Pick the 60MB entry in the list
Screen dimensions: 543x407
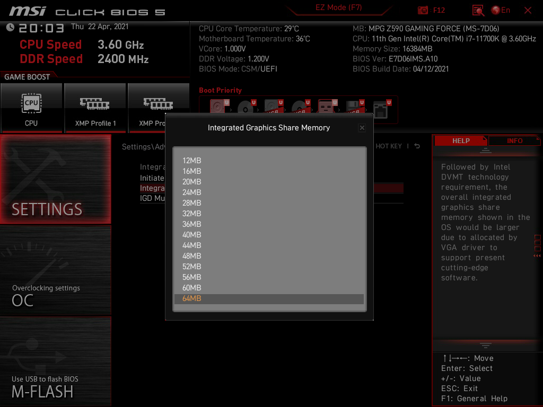pos(269,288)
